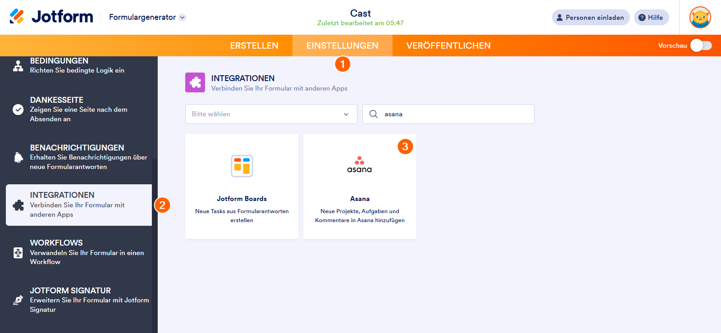Select the Asana integration card
The image size is (721, 333).
(360, 186)
